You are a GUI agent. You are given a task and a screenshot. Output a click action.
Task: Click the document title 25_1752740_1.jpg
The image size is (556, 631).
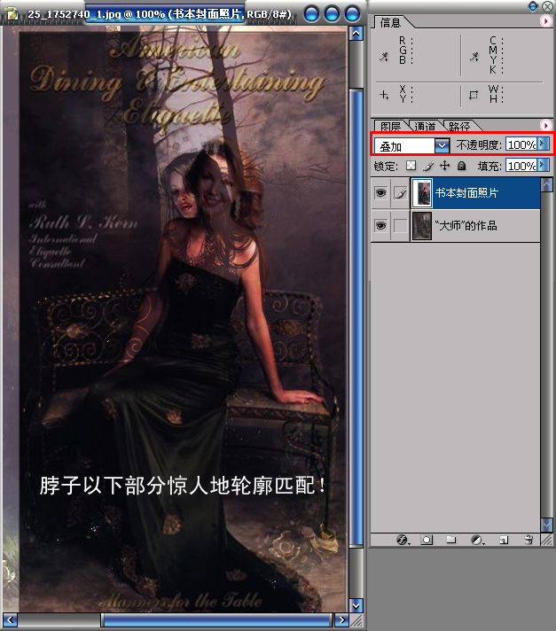pos(74,14)
